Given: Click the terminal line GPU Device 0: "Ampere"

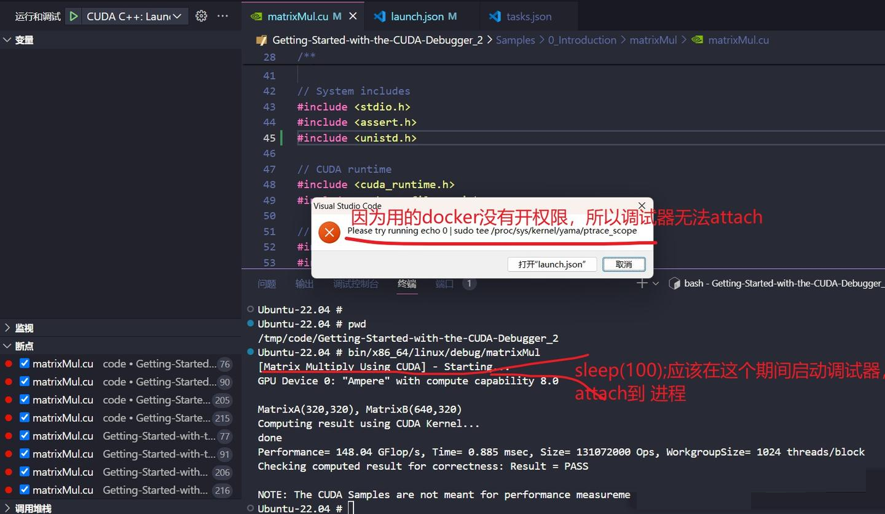Looking at the screenshot, I should (x=408, y=381).
